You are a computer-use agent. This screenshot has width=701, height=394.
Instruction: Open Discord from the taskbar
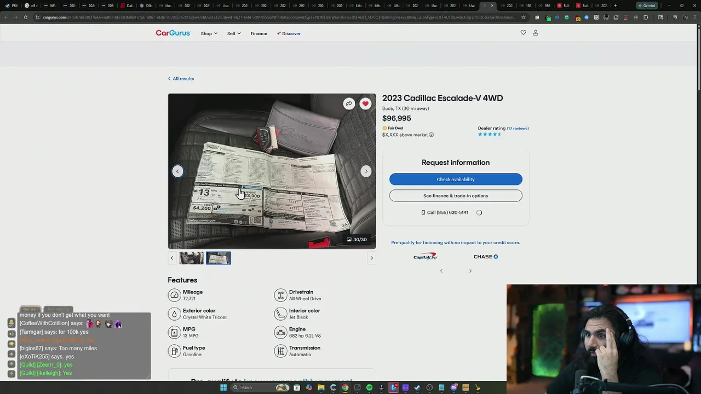453,387
